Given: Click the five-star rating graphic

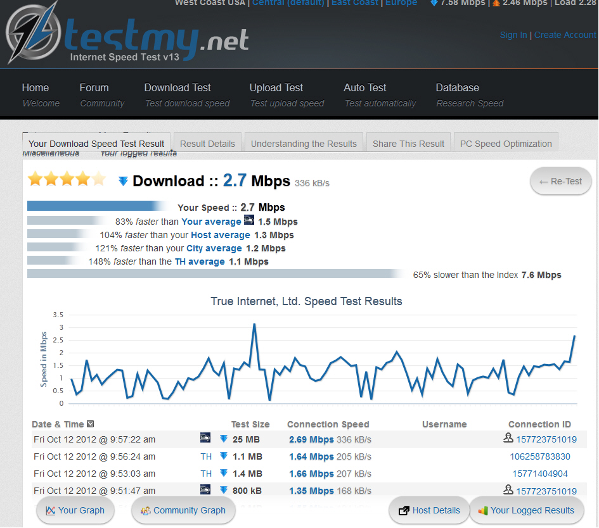Looking at the screenshot, I should (x=67, y=179).
